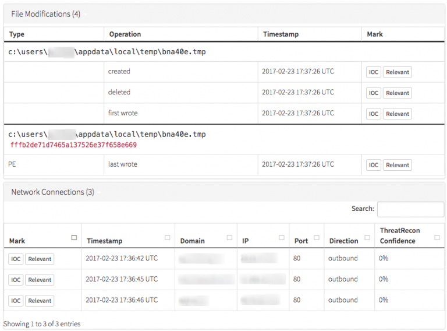Collapse the File Modifications (4) section
The image size is (447, 331).
(x=45, y=14)
